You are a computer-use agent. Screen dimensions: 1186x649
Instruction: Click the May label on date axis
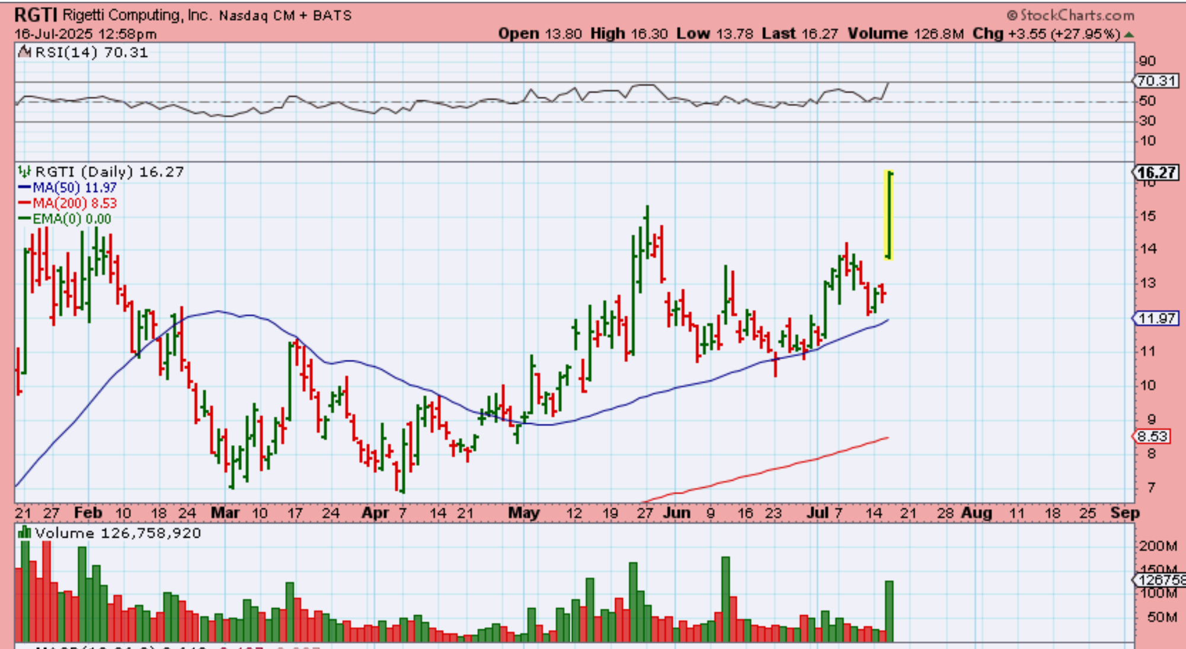click(524, 513)
